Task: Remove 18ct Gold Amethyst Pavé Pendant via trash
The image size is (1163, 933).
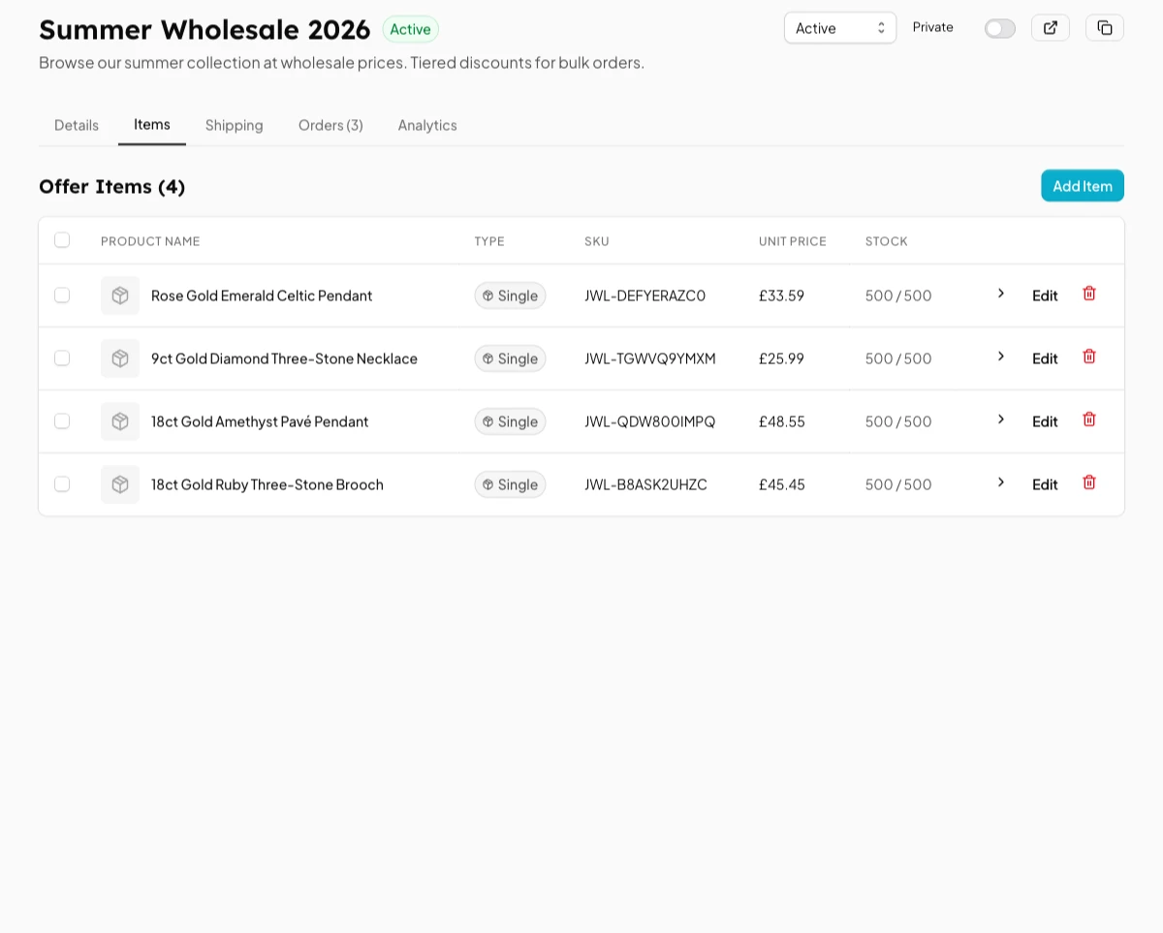Action: (x=1089, y=420)
